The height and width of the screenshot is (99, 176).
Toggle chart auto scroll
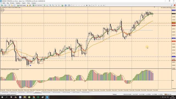56,5
